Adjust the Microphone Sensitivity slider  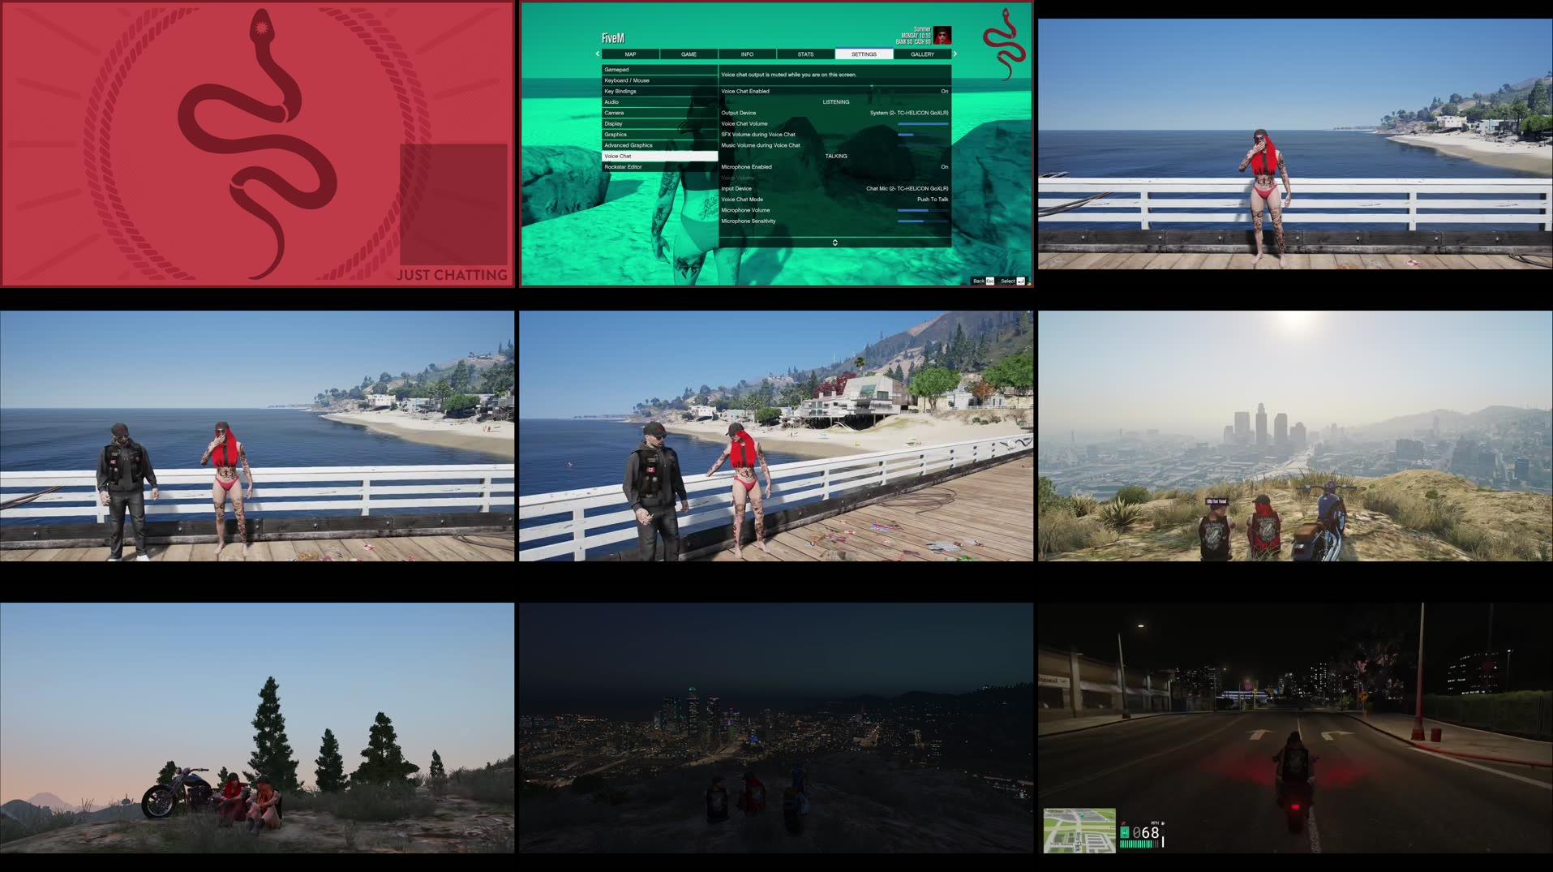[x=923, y=221]
